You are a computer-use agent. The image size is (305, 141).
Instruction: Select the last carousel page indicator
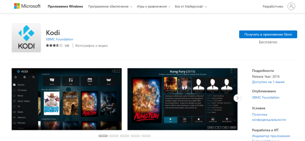coord(146,136)
